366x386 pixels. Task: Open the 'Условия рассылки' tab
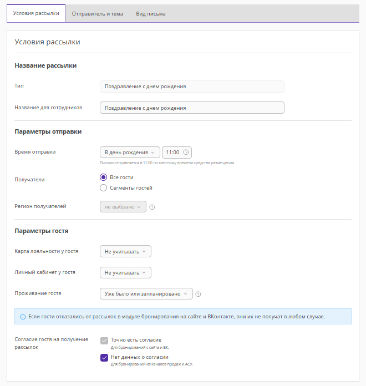coord(36,14)
